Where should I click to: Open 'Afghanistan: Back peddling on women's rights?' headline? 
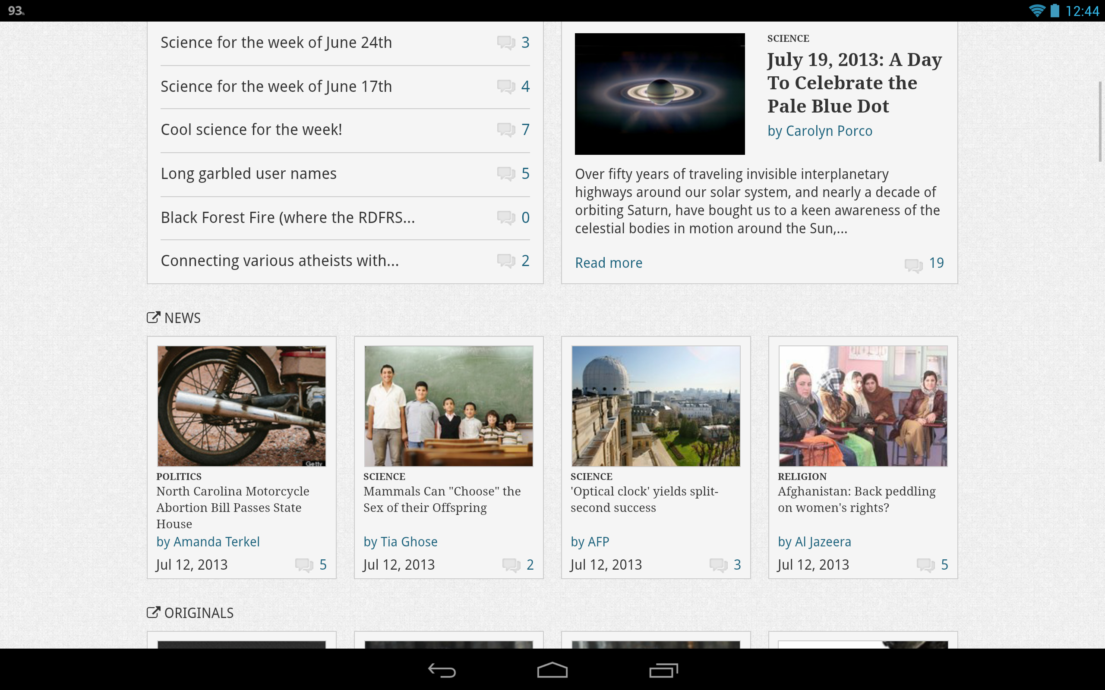pos(857,499)
